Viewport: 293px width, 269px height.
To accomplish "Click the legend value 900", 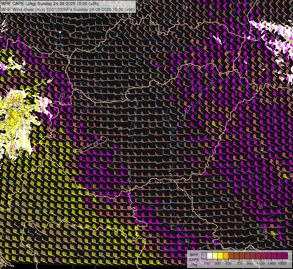I will tap(250, 263).
